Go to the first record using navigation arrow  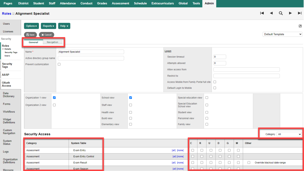[x=262, y=13]
